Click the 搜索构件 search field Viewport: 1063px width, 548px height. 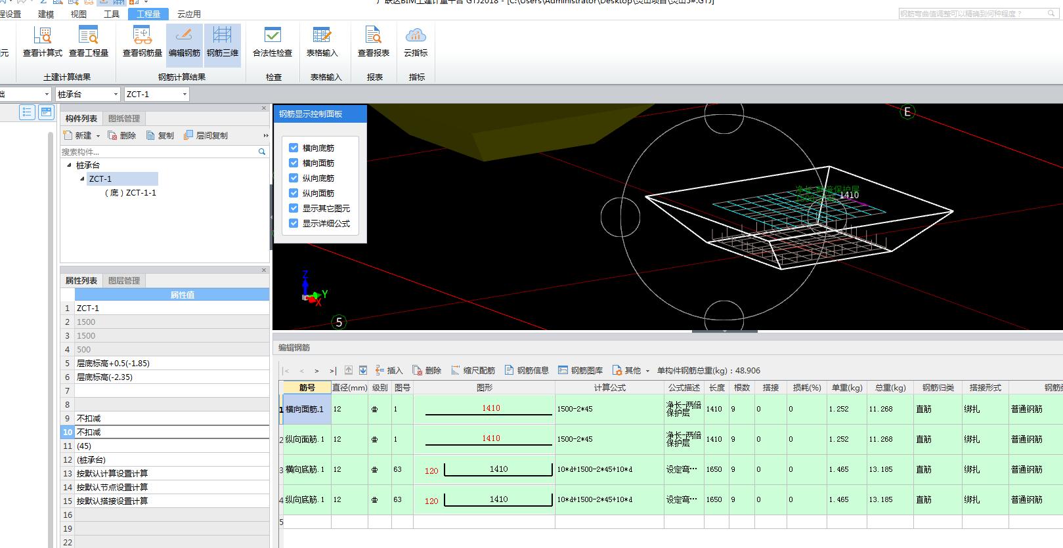coord(159,152)
